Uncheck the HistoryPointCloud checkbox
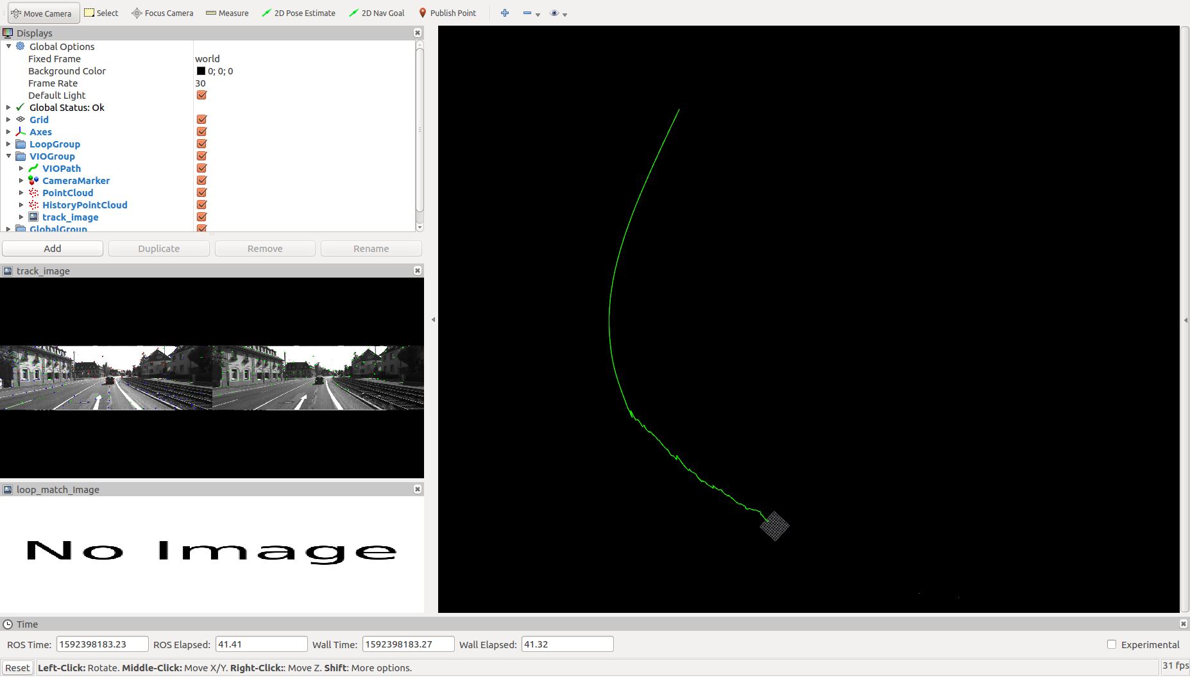 click(201, 205)
